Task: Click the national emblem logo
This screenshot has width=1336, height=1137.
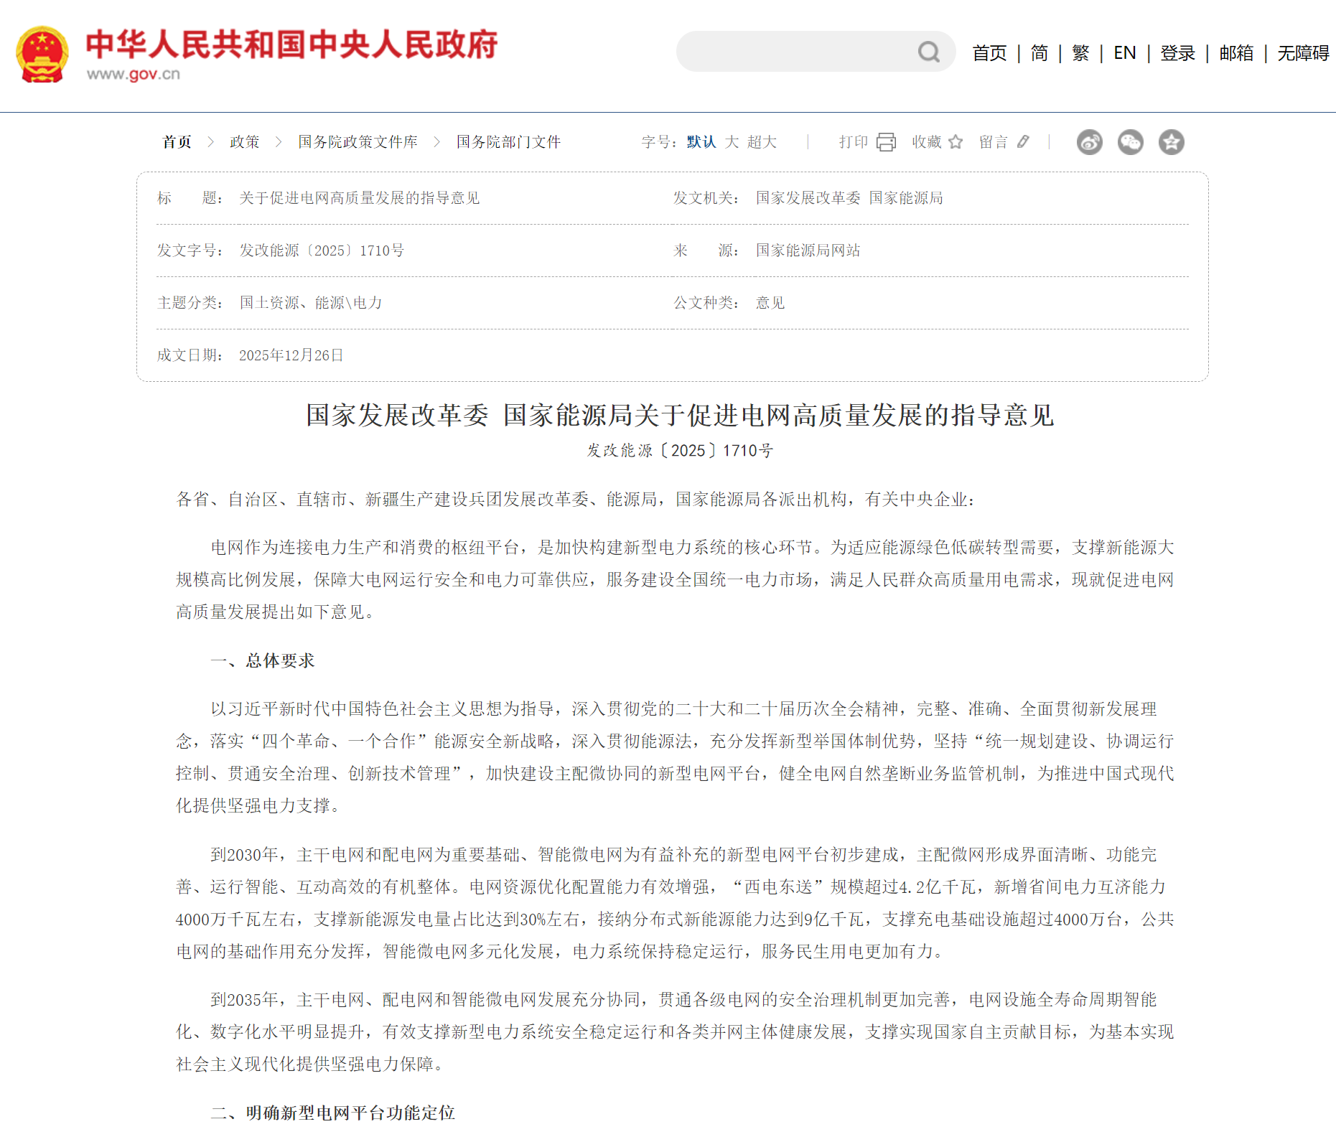Action: click(x=42, y=55)
